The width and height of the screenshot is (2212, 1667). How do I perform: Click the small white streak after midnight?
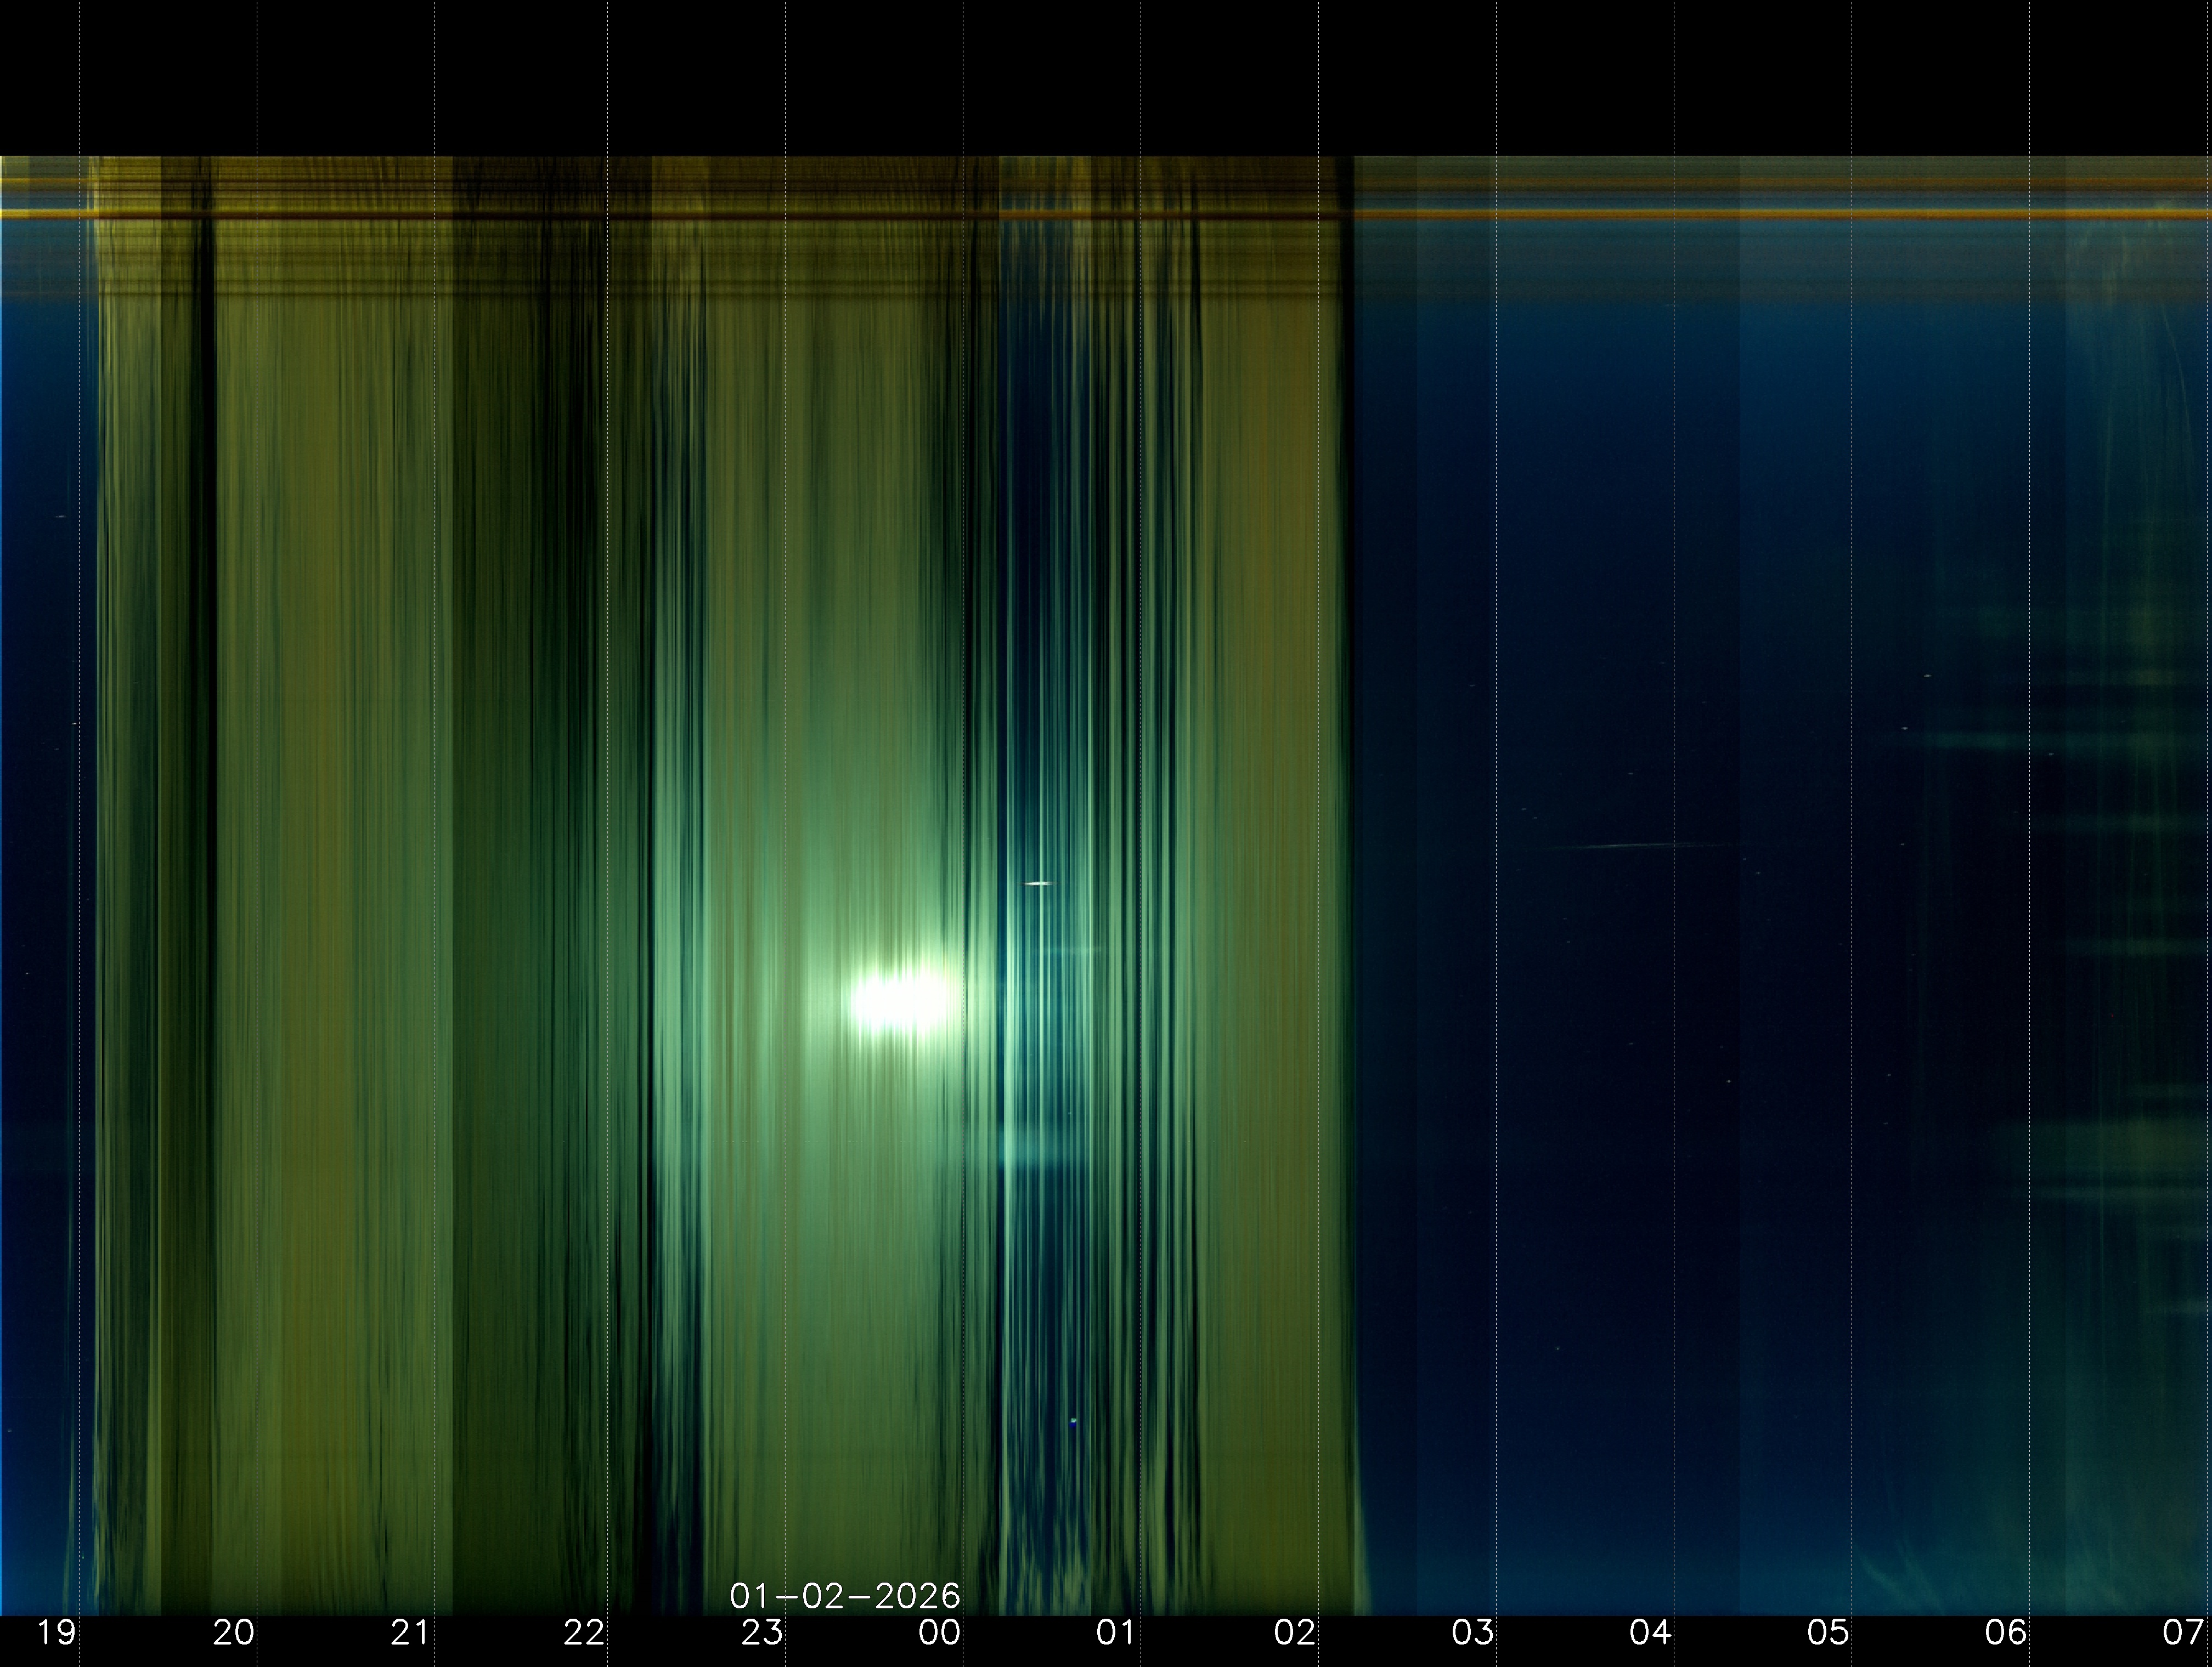pos(1038,883)
